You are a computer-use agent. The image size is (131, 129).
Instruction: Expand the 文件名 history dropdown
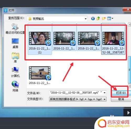pyautogui.click(x=105, y=93)
